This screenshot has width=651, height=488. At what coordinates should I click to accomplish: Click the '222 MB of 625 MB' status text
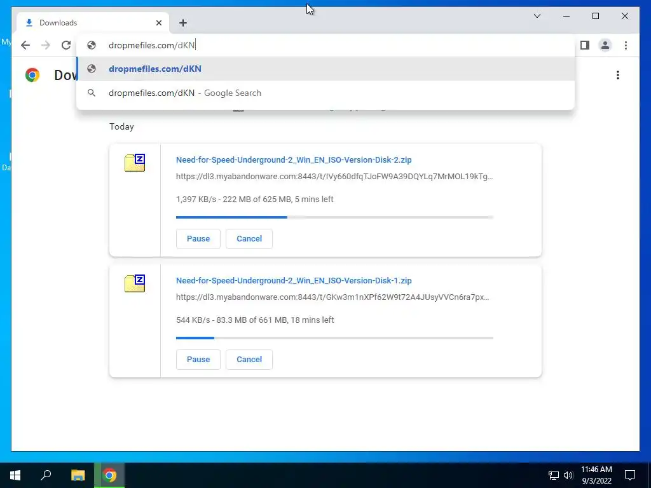coord(257,199)
